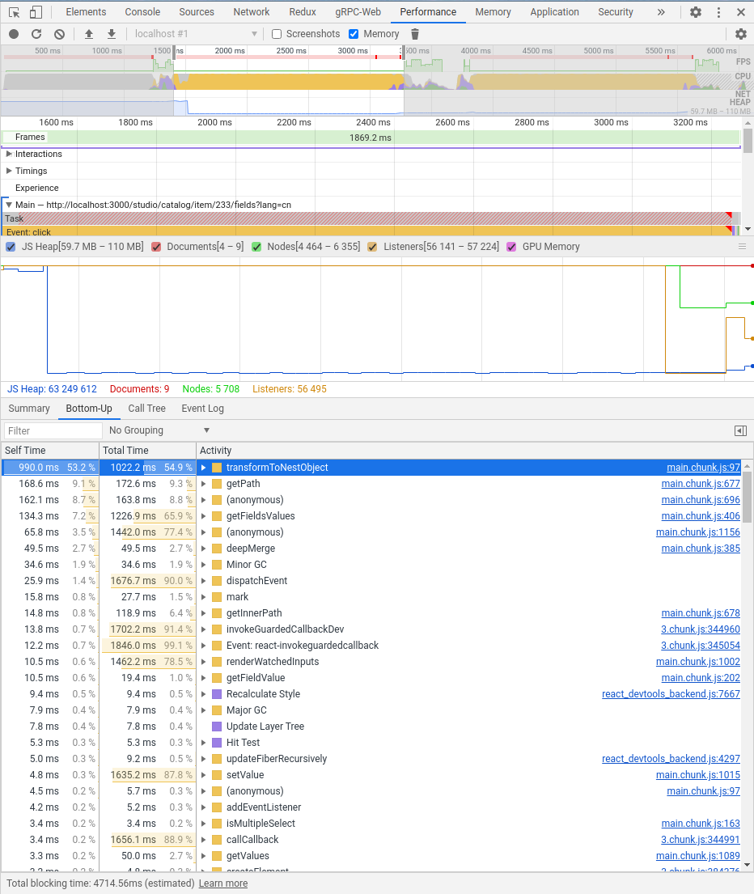Viewport: 754px width, 894px height.
Task: Switch to the Network tab
Action: click(252, 12)
